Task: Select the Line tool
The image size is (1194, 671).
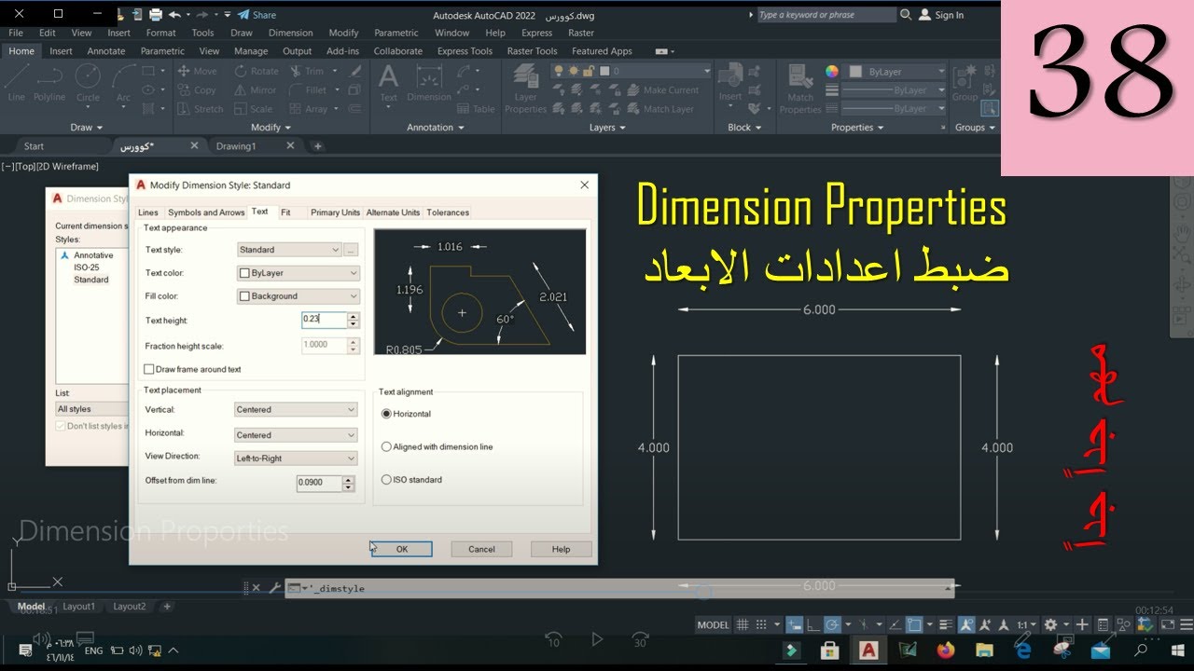Action: pyautogui.click(x=16, y=83)
